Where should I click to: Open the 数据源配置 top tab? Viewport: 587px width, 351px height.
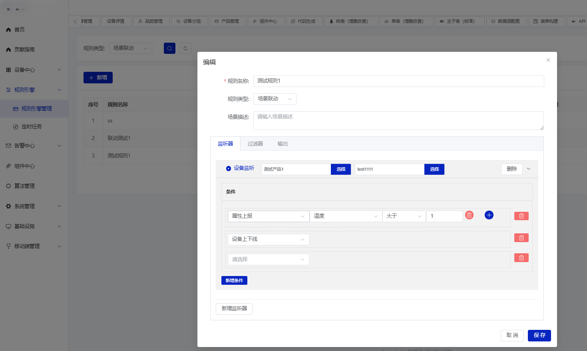(507, 21)
